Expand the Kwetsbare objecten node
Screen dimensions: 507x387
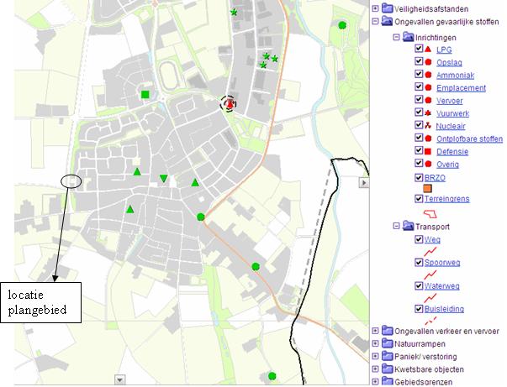[375, 369]
